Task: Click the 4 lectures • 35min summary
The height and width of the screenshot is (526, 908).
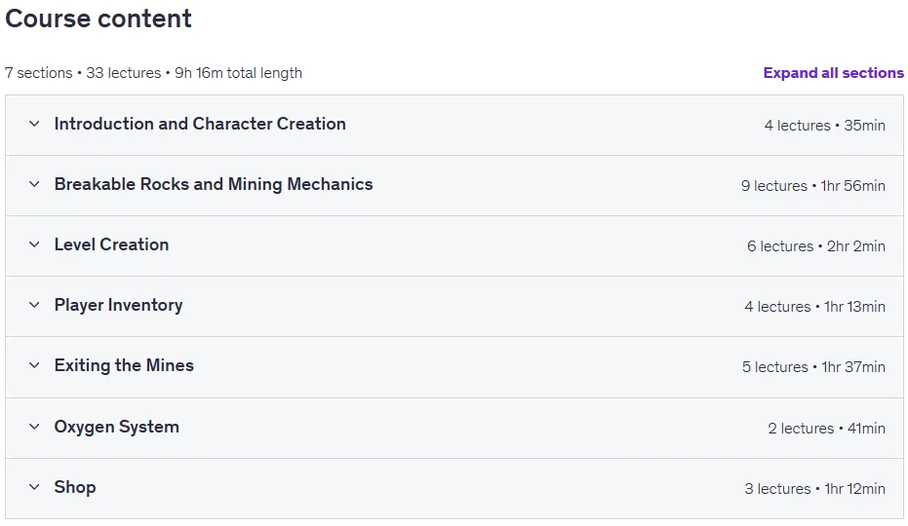Action: point(825,126)
